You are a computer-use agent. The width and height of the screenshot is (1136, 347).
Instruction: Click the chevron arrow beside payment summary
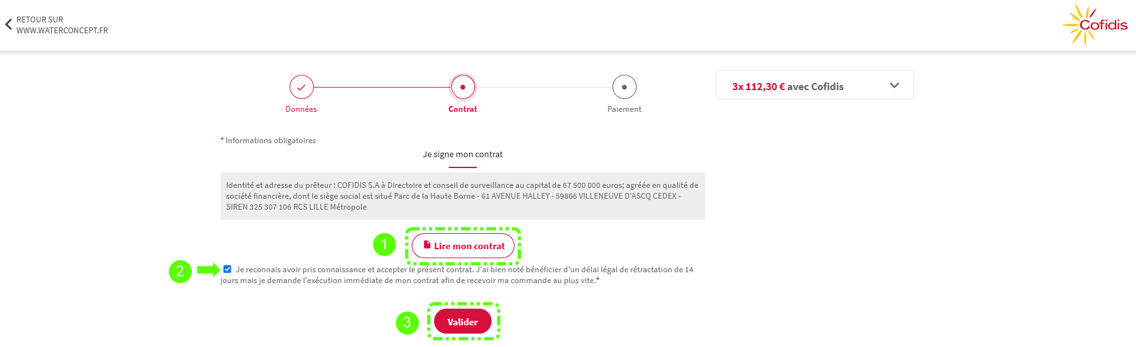point(894,86)
